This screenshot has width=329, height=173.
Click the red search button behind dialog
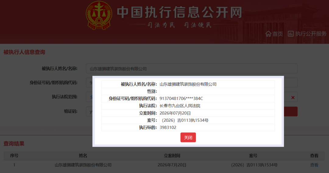coord(291,111)
